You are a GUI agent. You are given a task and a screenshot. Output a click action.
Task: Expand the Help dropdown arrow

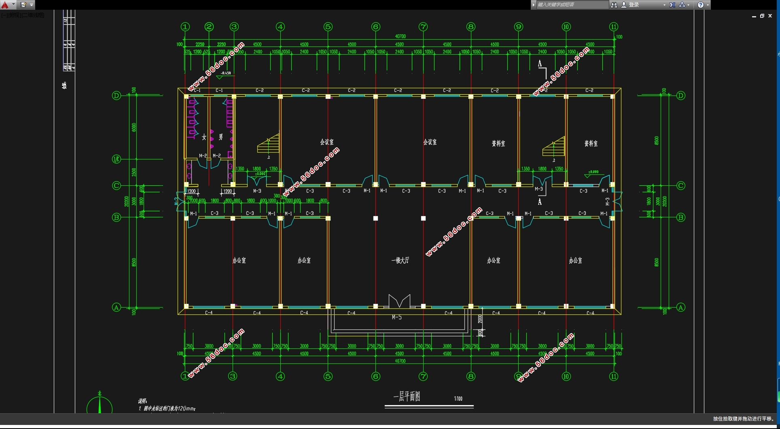(708, 5)
